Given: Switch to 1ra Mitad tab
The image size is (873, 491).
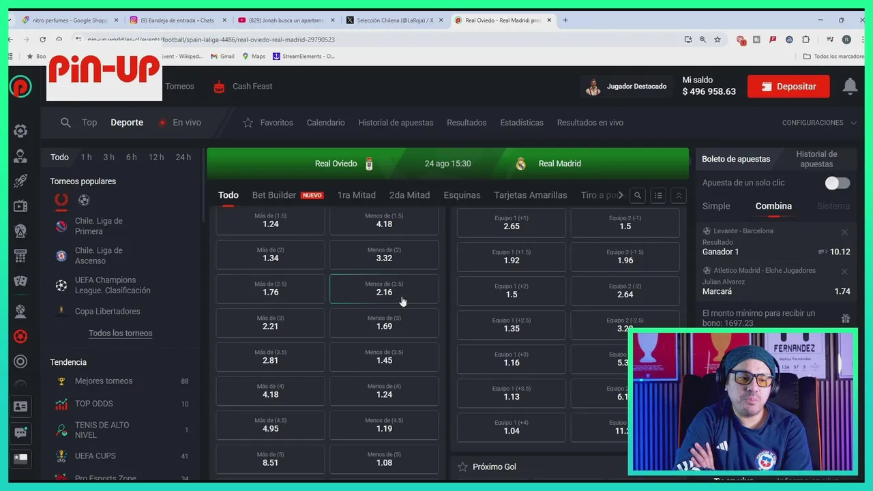Looking at the screenshot, I should click(356, 195).
